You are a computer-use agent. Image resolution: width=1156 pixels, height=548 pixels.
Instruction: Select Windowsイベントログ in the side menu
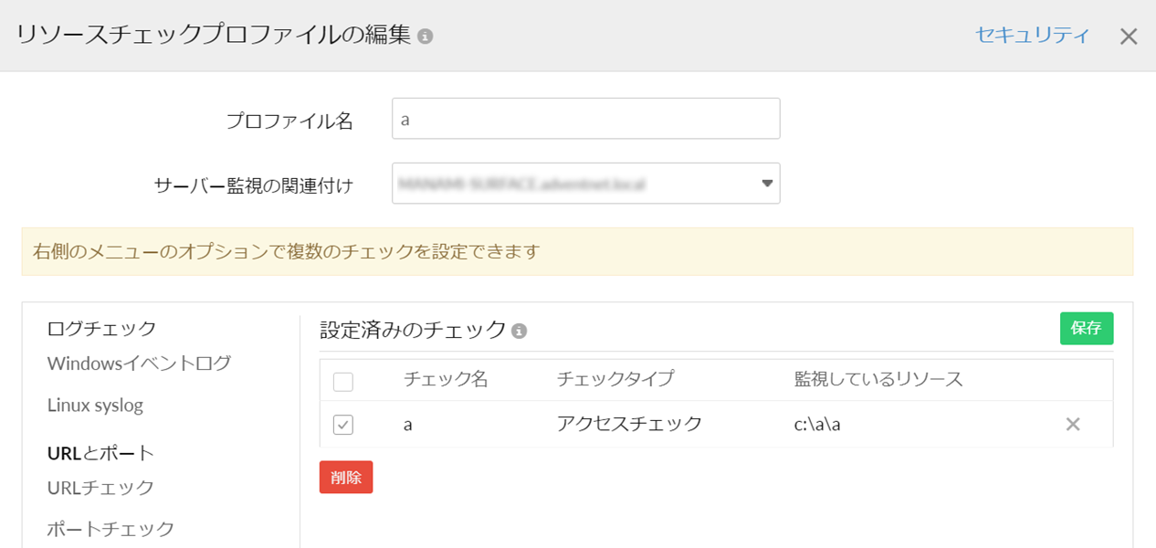click(139, 364)
